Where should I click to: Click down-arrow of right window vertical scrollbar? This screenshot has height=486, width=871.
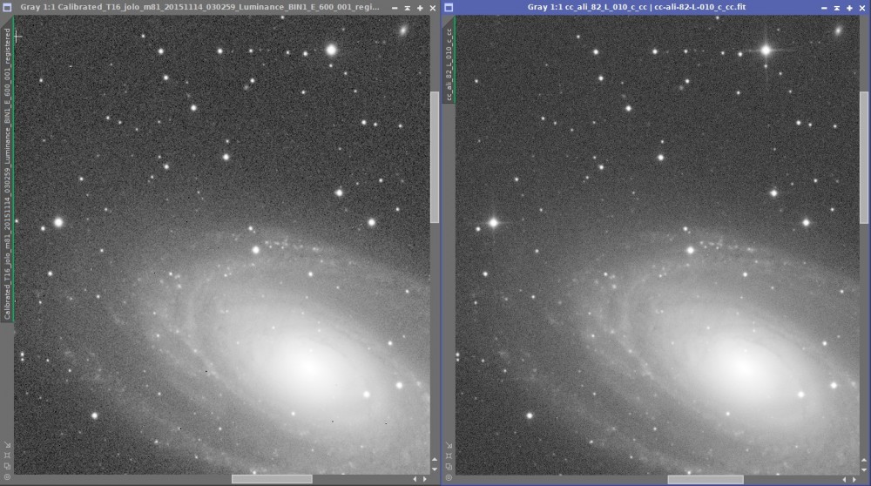click(x=864, y=469)
